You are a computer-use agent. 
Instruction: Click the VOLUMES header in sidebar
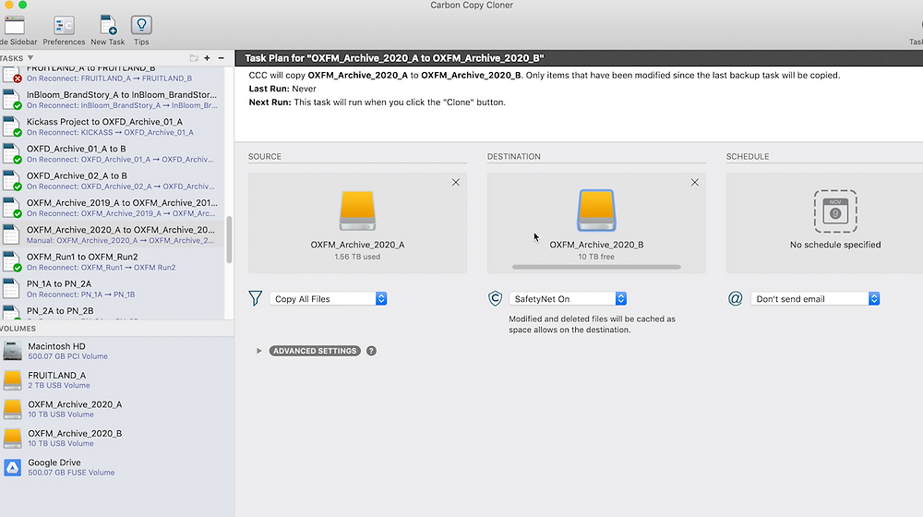click(18, 329)
